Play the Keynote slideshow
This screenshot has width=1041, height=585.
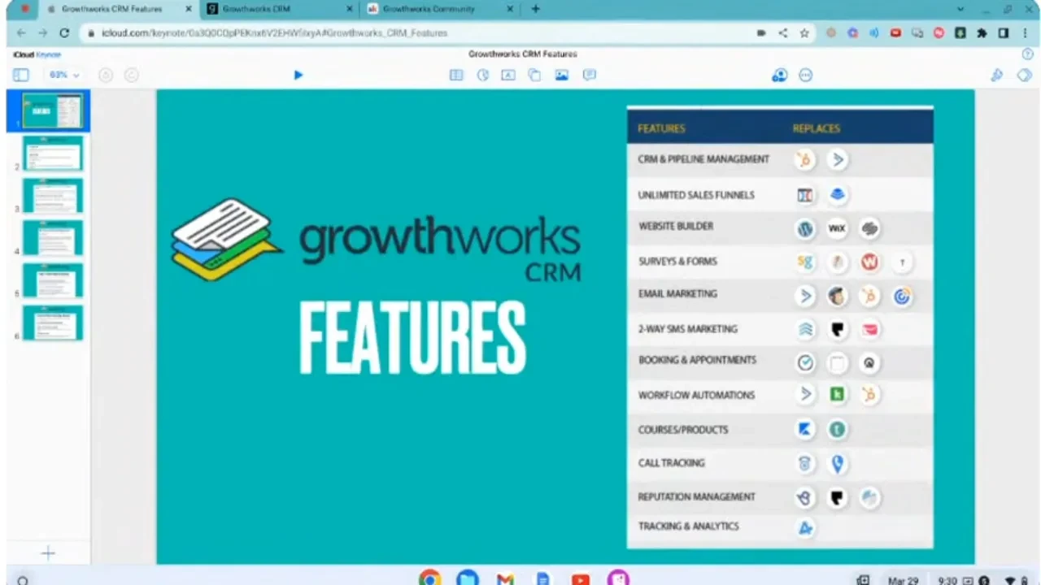[x=298, y=75]
